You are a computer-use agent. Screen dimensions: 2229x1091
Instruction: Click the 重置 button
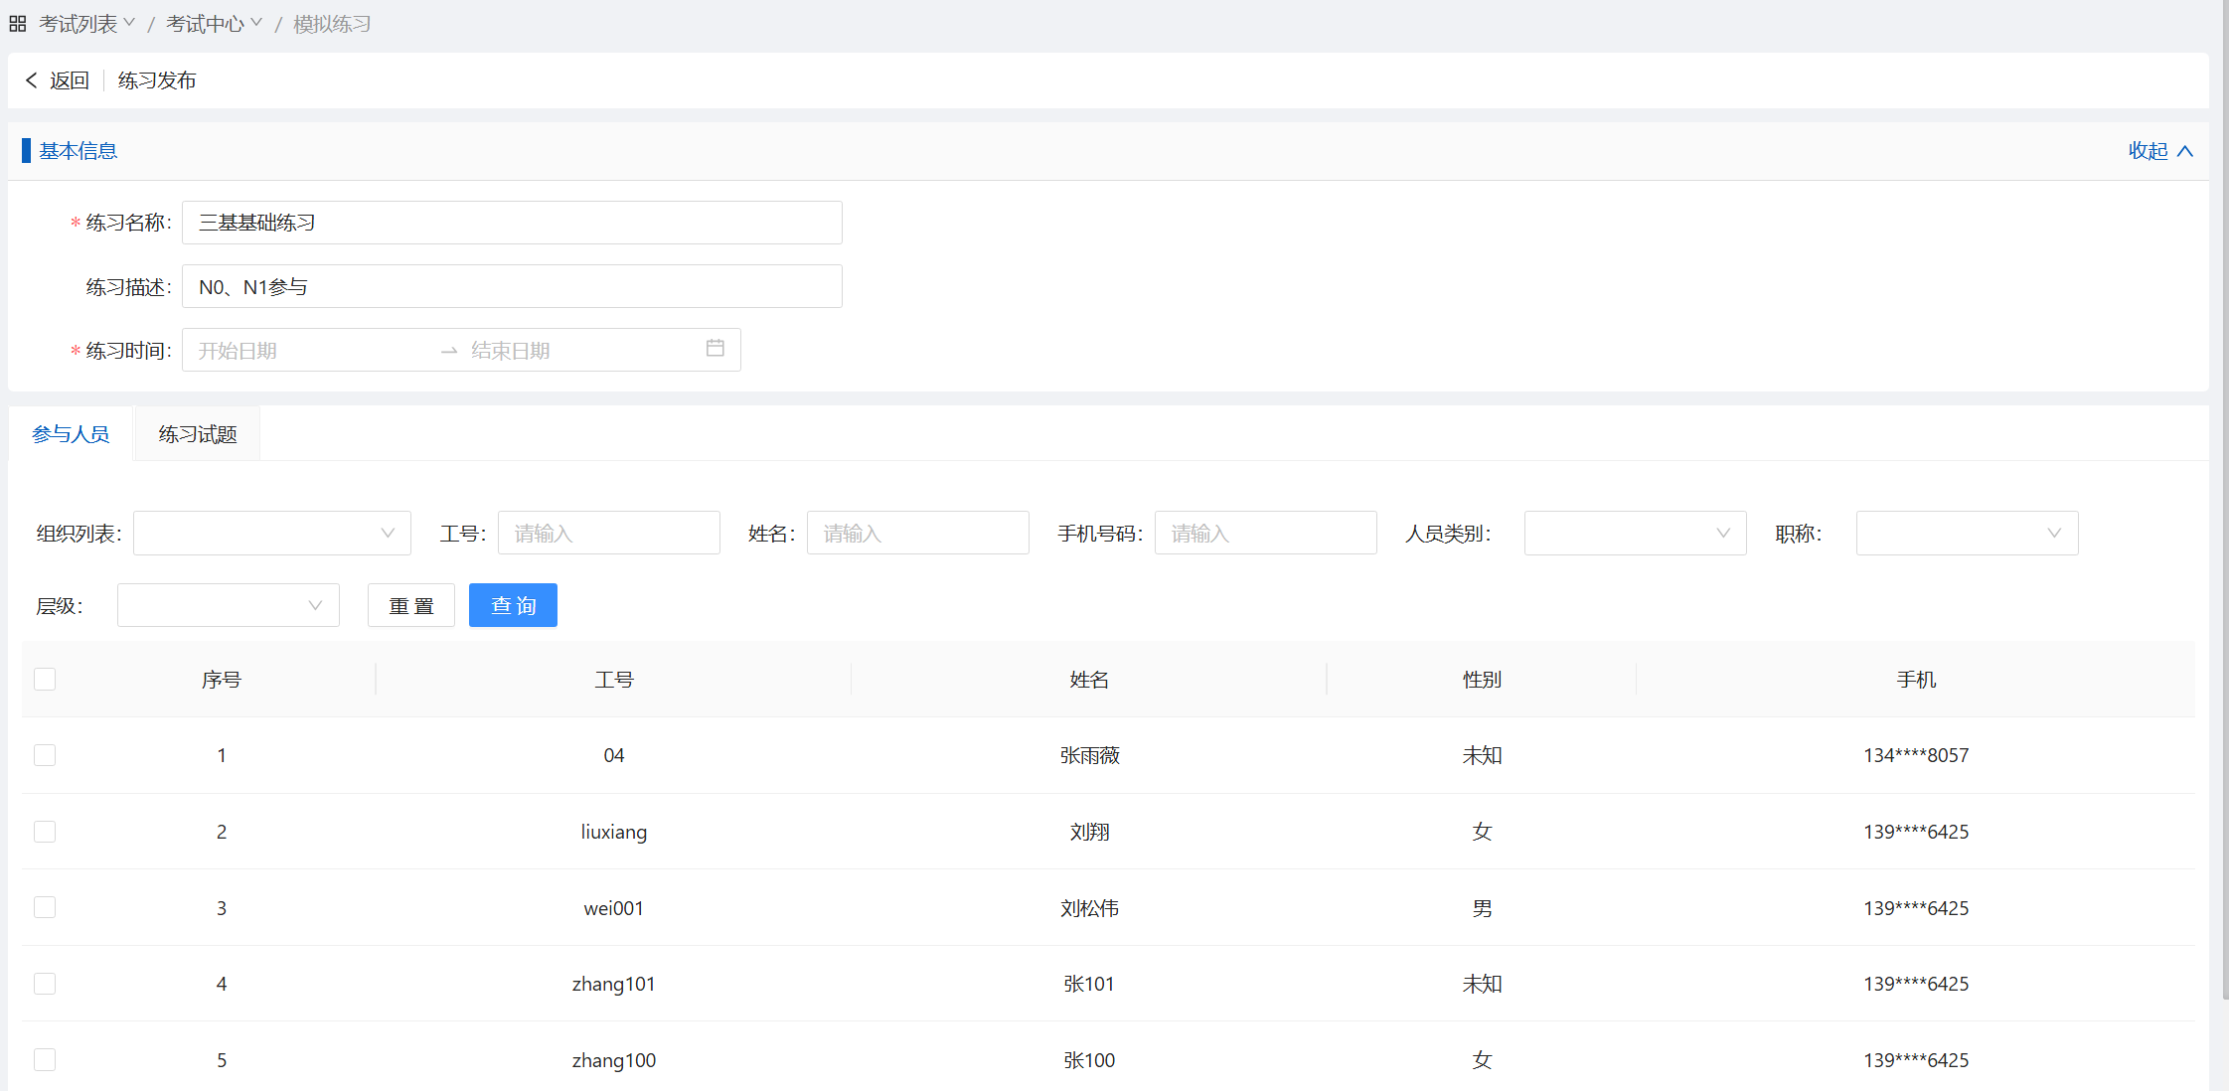pyautogui.click(x=411, y=606)
